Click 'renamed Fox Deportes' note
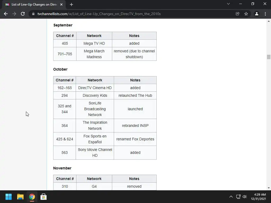This screenshot has height=203, width=271. coord(135,139)
